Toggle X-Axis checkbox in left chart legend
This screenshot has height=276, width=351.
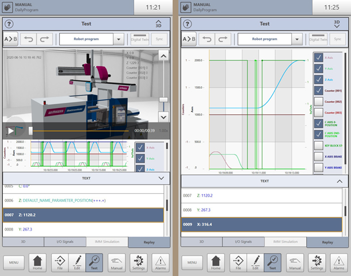pyautogui.click(x=140, y=147)
